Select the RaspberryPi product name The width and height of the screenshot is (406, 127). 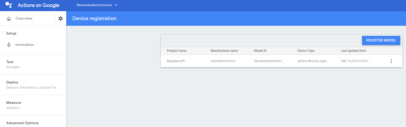point(176,61)
